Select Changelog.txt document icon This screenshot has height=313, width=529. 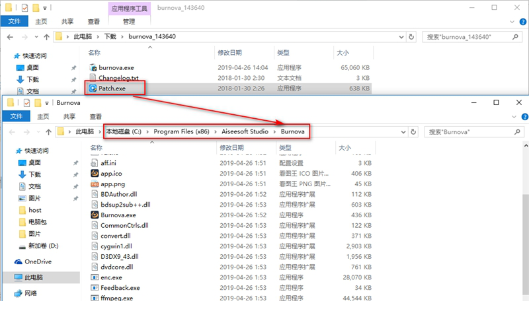tap(93, 78)
